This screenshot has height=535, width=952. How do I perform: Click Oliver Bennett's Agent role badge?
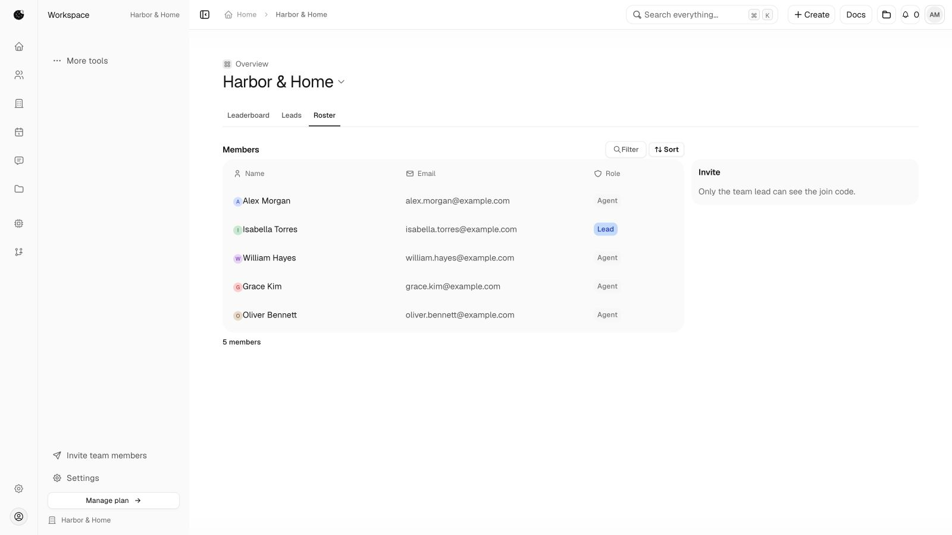pyautogui.click(x=607, y=315)
